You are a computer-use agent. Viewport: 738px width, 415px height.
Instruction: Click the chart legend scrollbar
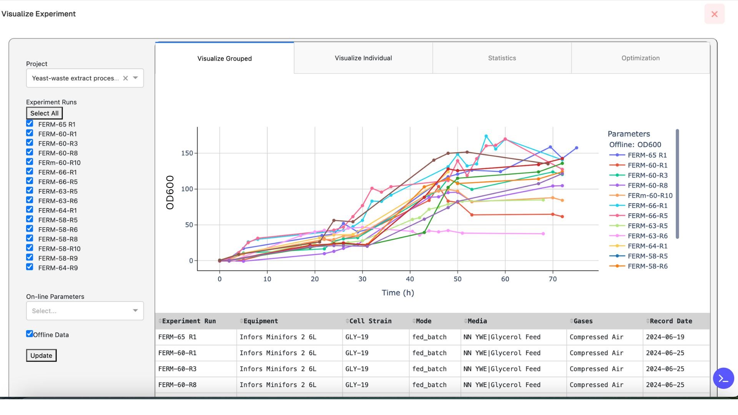[677, 184]
